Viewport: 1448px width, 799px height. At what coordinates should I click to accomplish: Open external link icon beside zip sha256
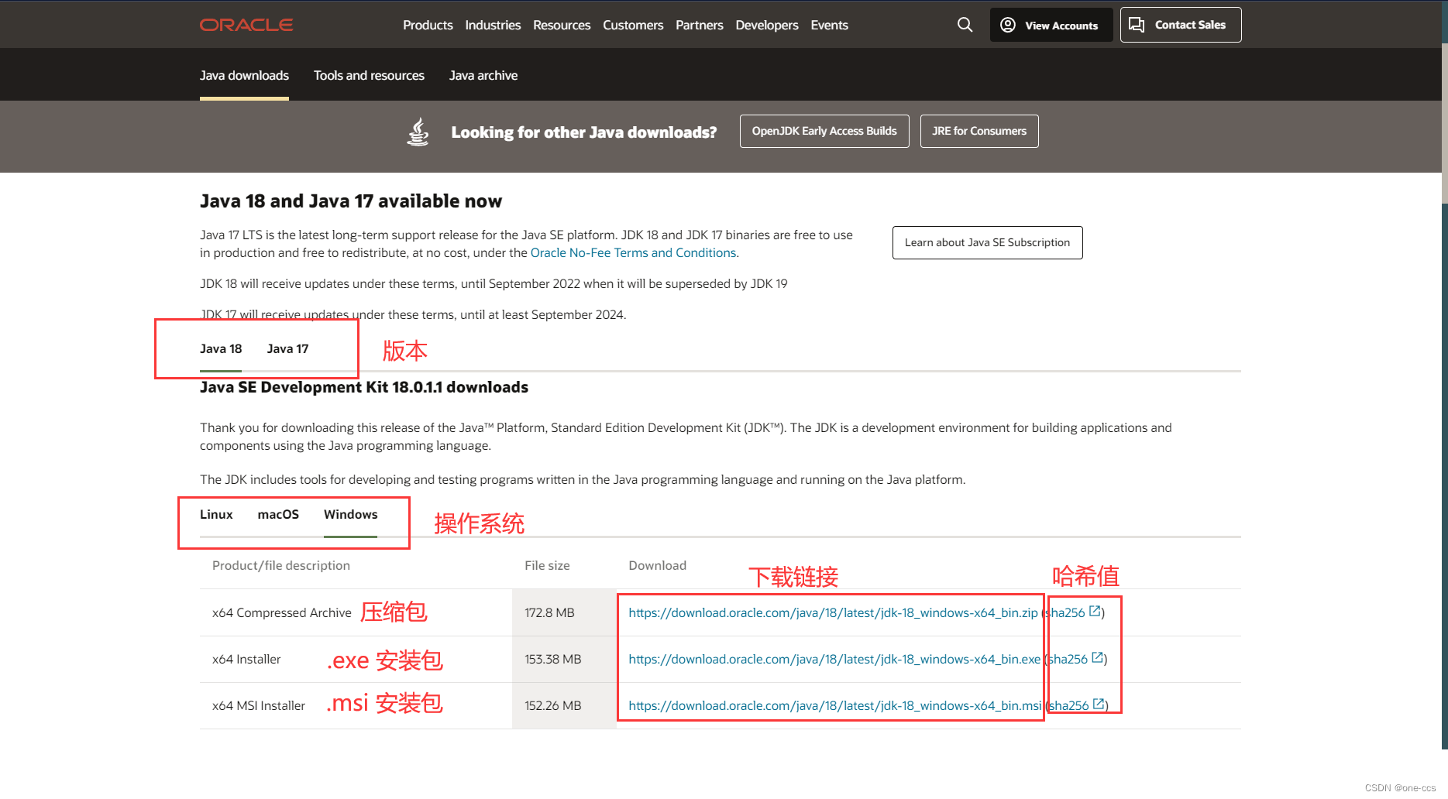coord(1095,612)
